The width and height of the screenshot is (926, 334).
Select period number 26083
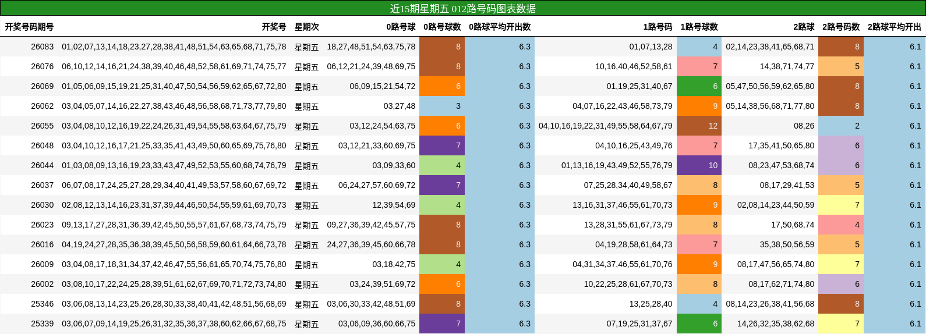pyautogui.click(x=42, y=47)
